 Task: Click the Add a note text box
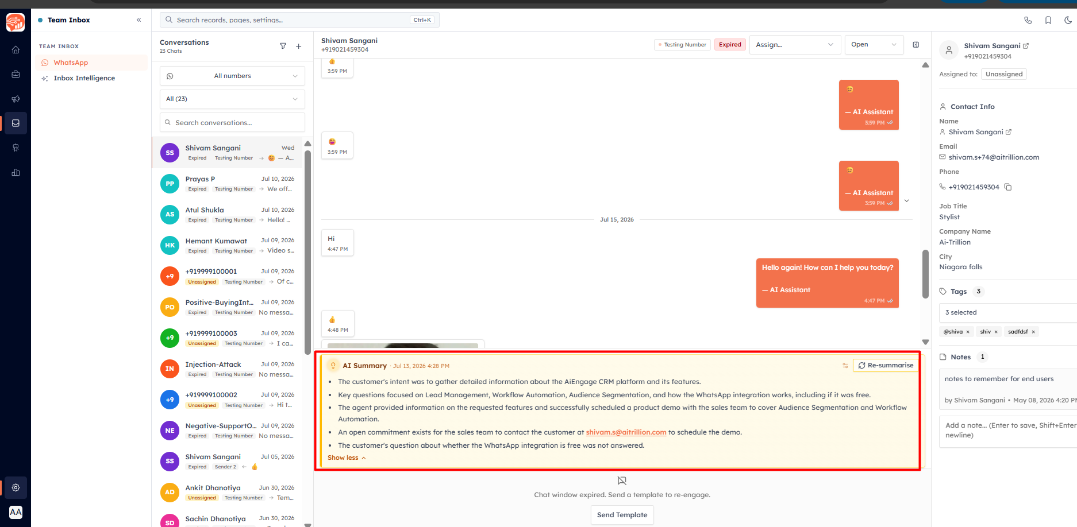(x=1008, y=431)
